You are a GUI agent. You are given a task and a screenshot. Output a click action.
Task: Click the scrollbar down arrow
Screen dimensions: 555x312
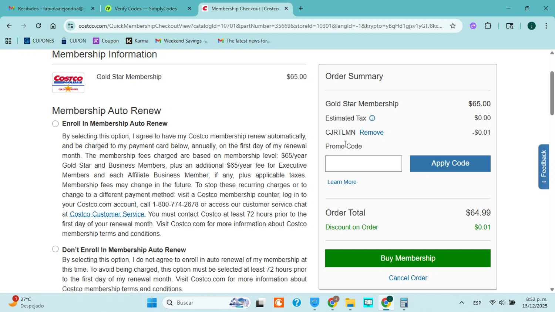tap(552, 290)
